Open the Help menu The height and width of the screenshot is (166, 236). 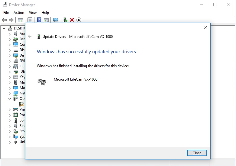pos(45,13)
